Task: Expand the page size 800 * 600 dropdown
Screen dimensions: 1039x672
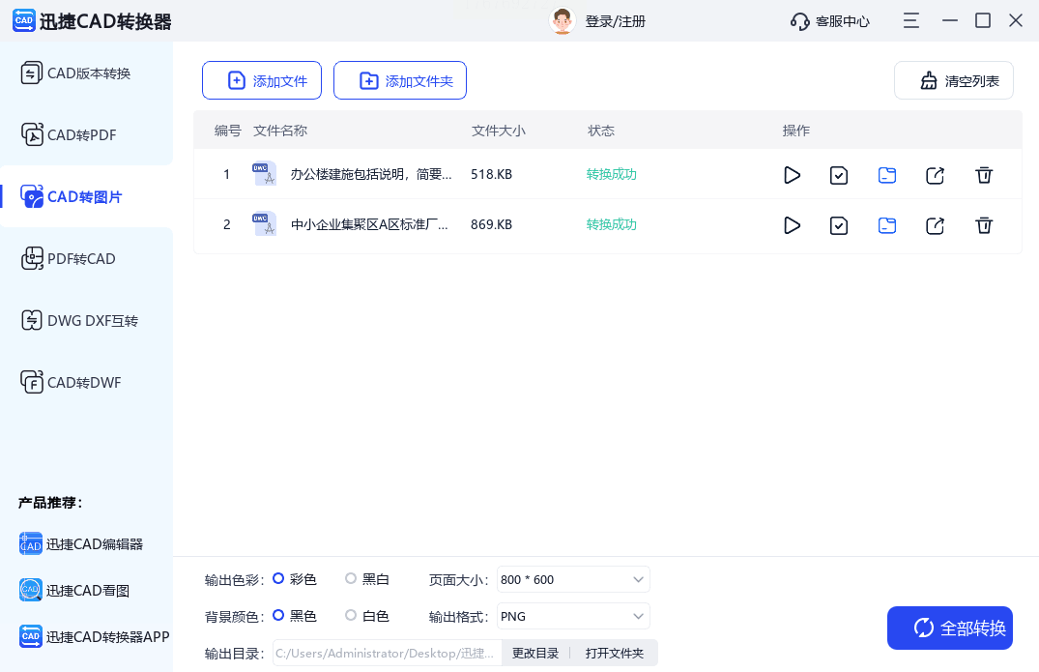Action: coord(572,580)
